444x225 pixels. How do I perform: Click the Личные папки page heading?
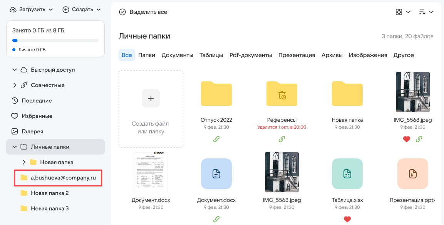144,36
